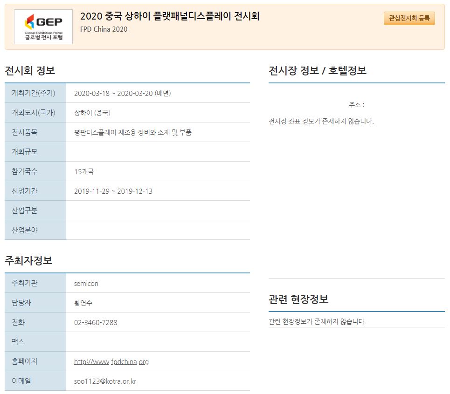Screen dimensions: 450x394
Task: Click the 관심전시회 등록 button
Action: click(409, 18)
